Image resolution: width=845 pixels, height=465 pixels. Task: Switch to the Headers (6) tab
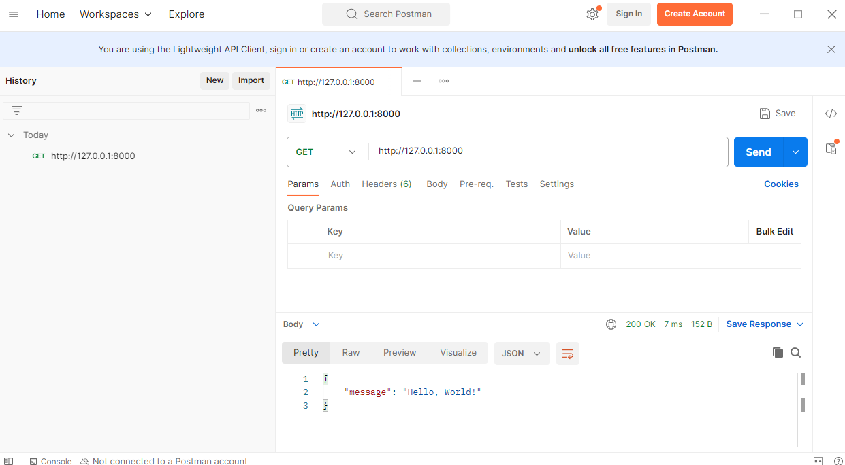386,184
